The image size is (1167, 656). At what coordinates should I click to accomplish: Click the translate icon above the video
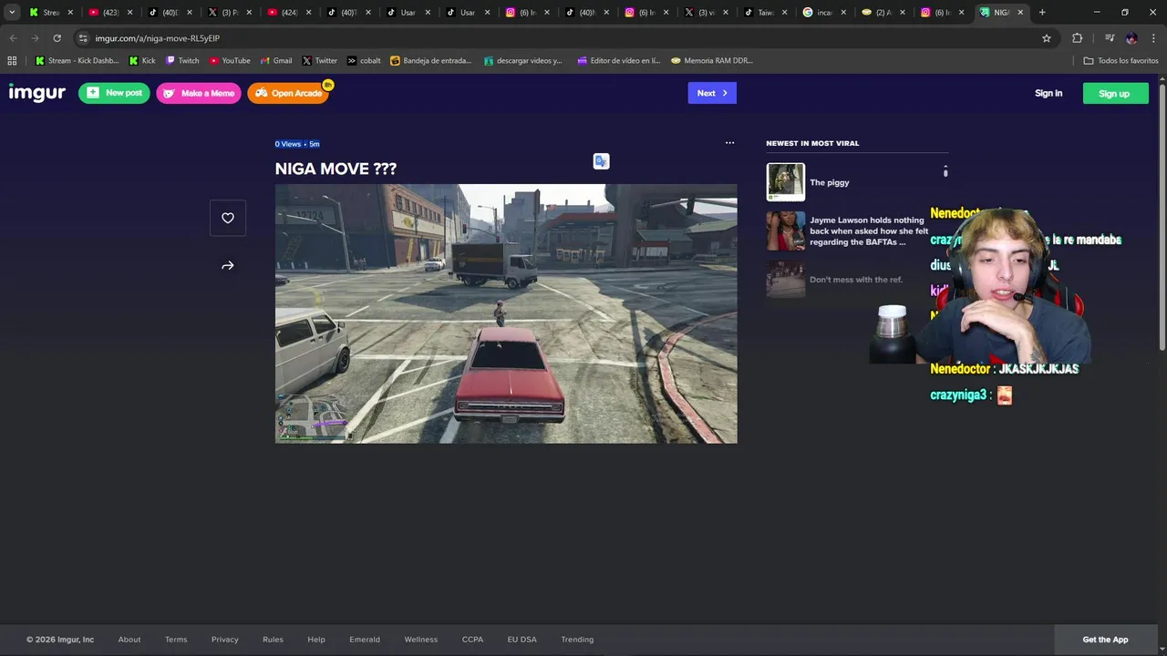pos(601,161)
